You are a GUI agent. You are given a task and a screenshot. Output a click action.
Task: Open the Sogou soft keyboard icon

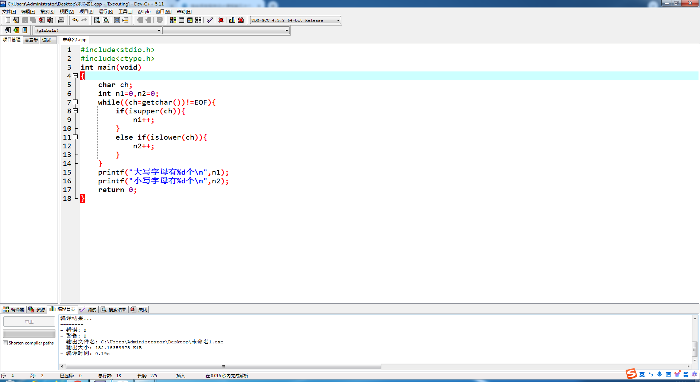(x=668, y=374)
